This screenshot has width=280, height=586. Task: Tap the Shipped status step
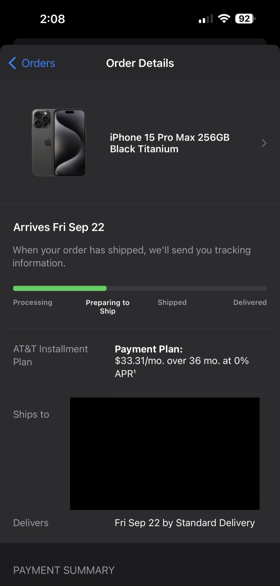[172, 302]
